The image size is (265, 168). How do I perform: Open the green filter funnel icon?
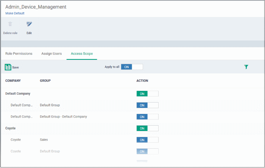point(246,67)
